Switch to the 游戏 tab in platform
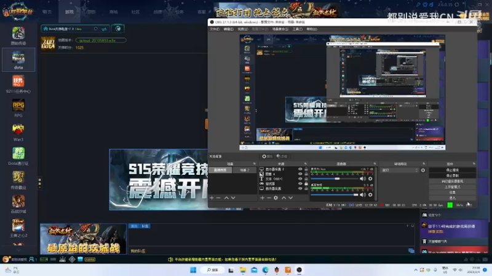 tap(69, 12)
